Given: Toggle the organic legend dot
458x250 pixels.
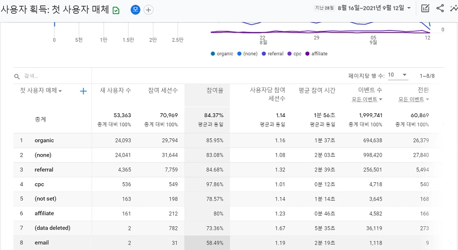Looking at the screenshot, I should click(213, 54).
